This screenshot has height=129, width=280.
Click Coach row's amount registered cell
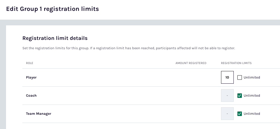(x=191, y=95)
